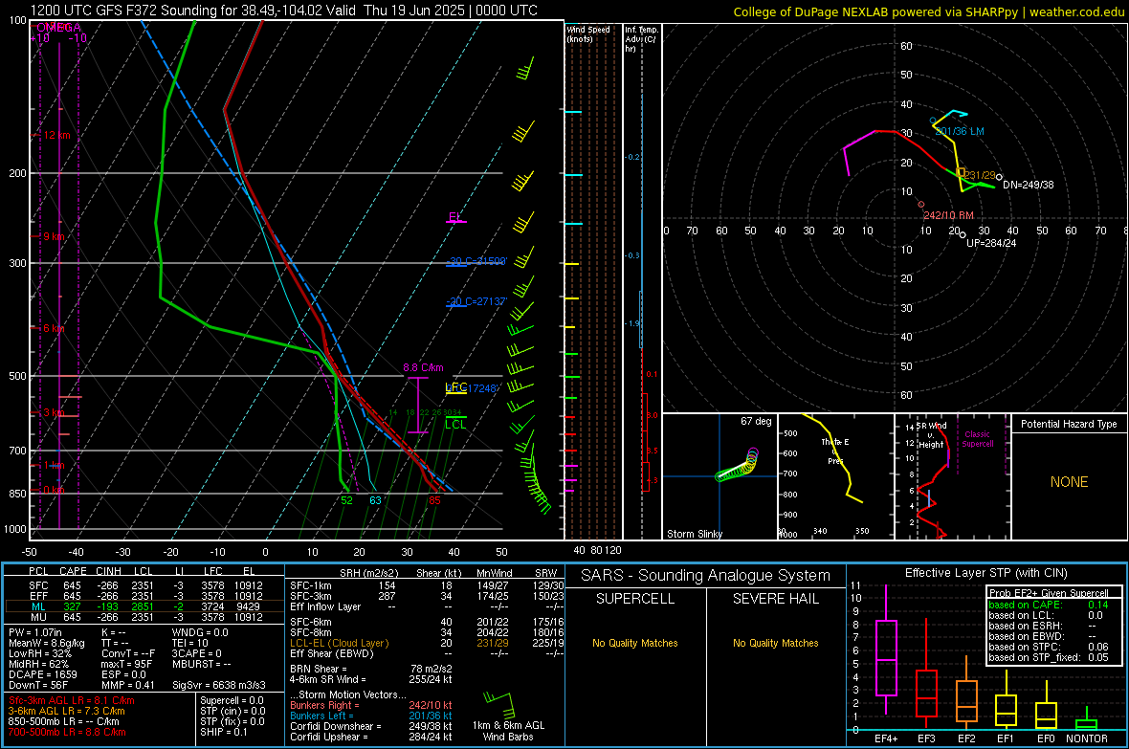
Task: Click the STP (cin) = 0.0 value
Action: (232, 711)
